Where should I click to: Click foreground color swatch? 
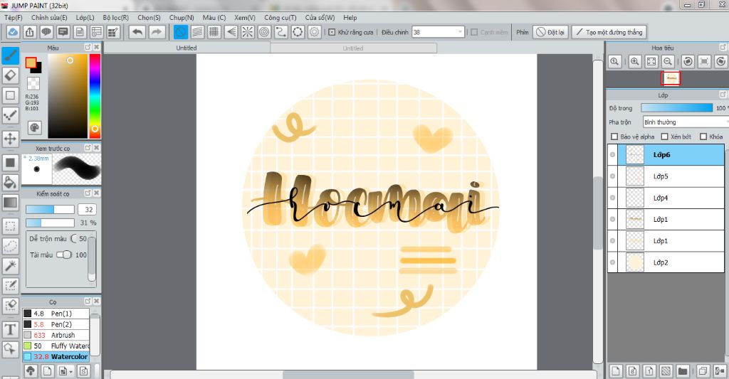tap(31, 63)
